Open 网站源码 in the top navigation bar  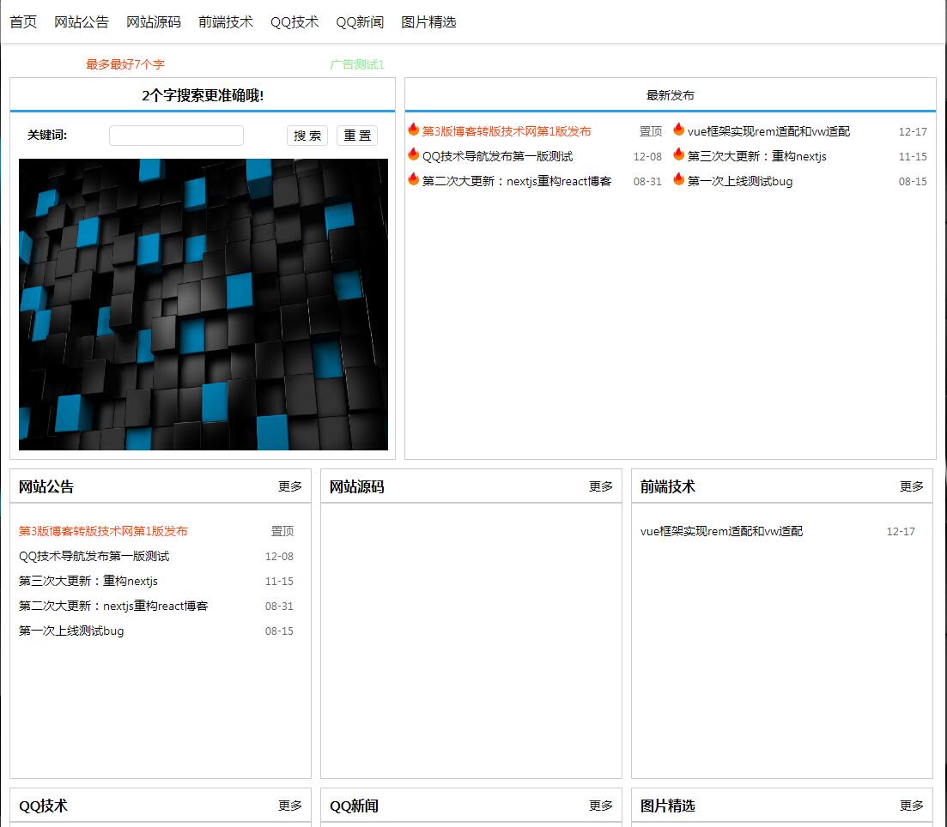[154, 22]
